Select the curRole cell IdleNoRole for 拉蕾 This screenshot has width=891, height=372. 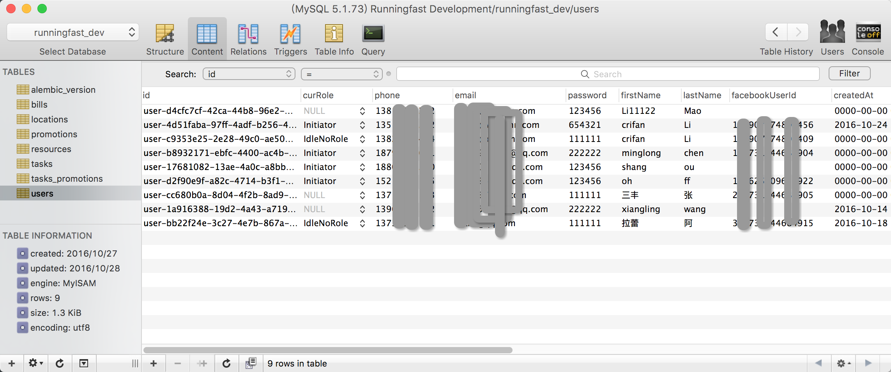(x=326, y=223)
